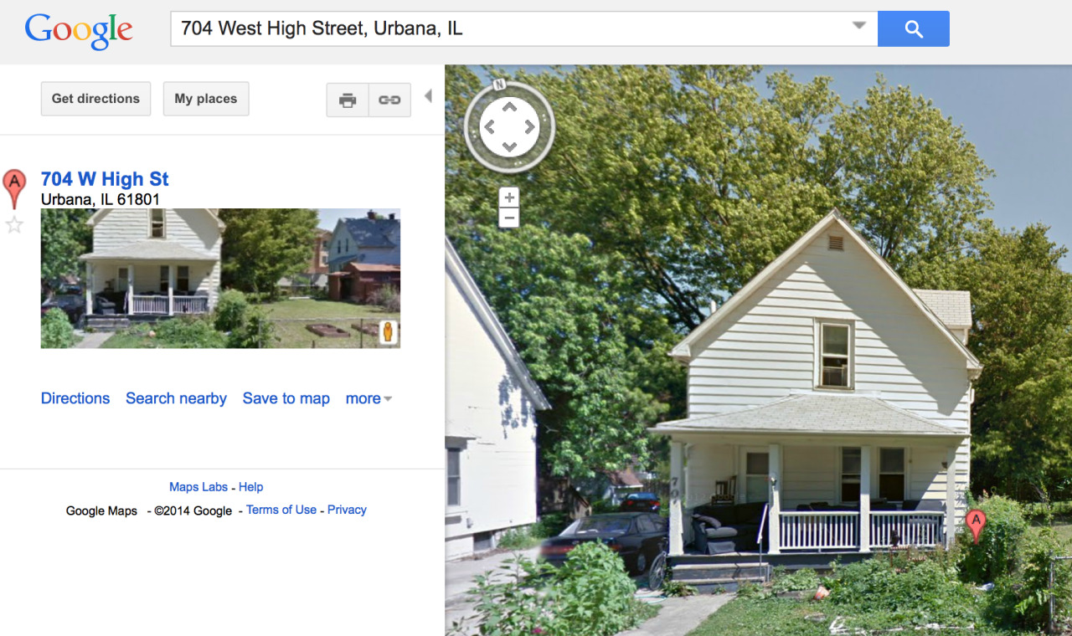
Task: Click the Get directions button
Action: click(x=95, y=99)
